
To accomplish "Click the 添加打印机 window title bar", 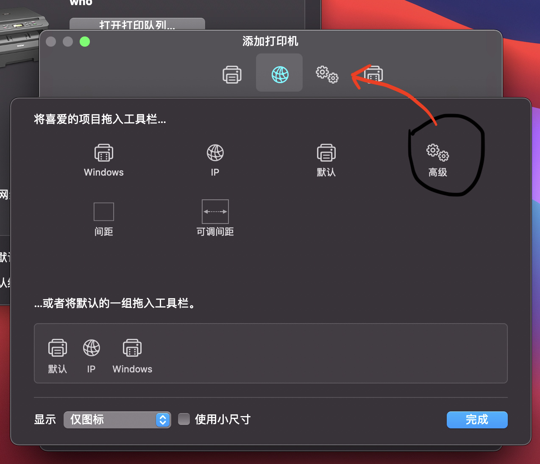I will (270, 41).
